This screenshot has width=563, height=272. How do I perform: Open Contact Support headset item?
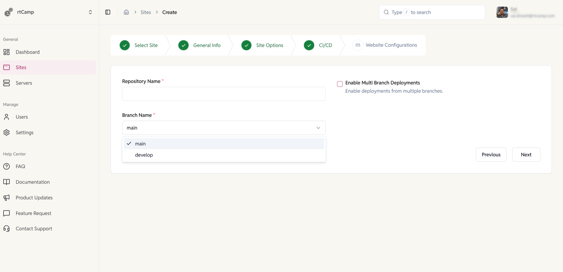tap(34, 229)
